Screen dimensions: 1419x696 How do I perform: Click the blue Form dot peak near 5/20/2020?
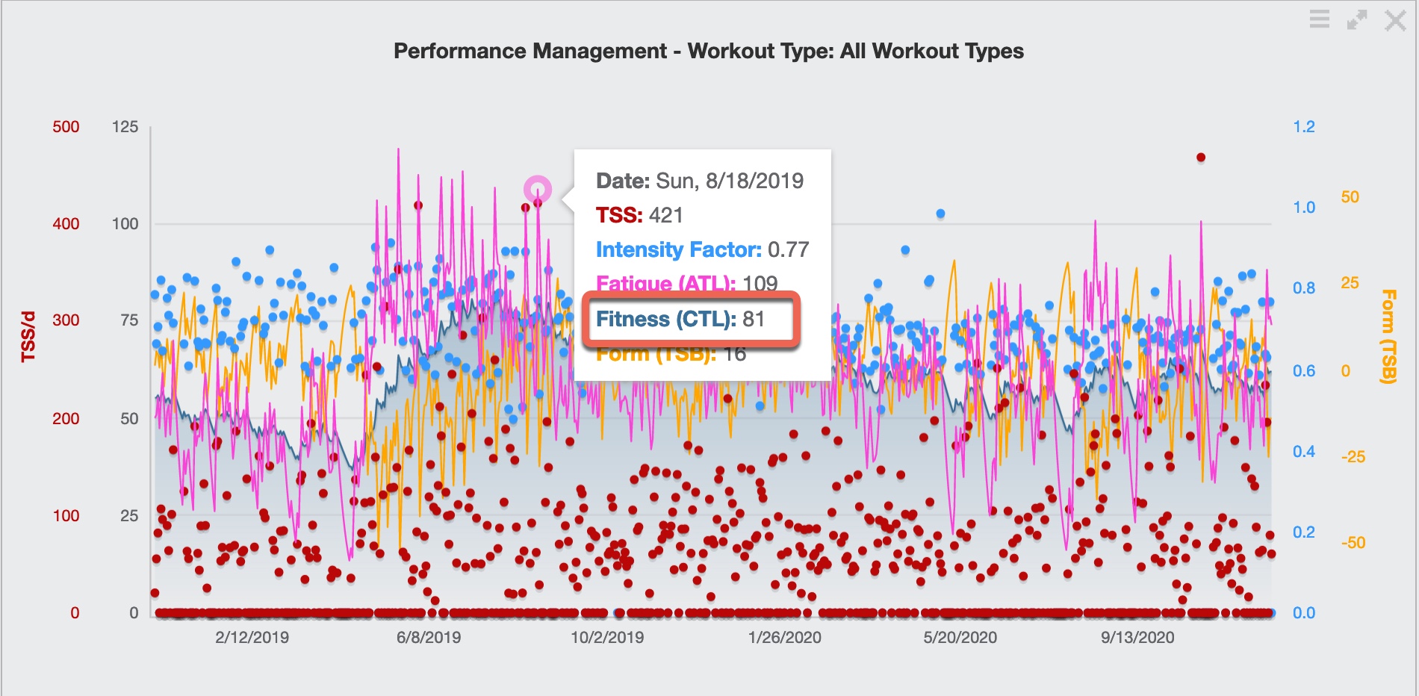coord(940,214)
